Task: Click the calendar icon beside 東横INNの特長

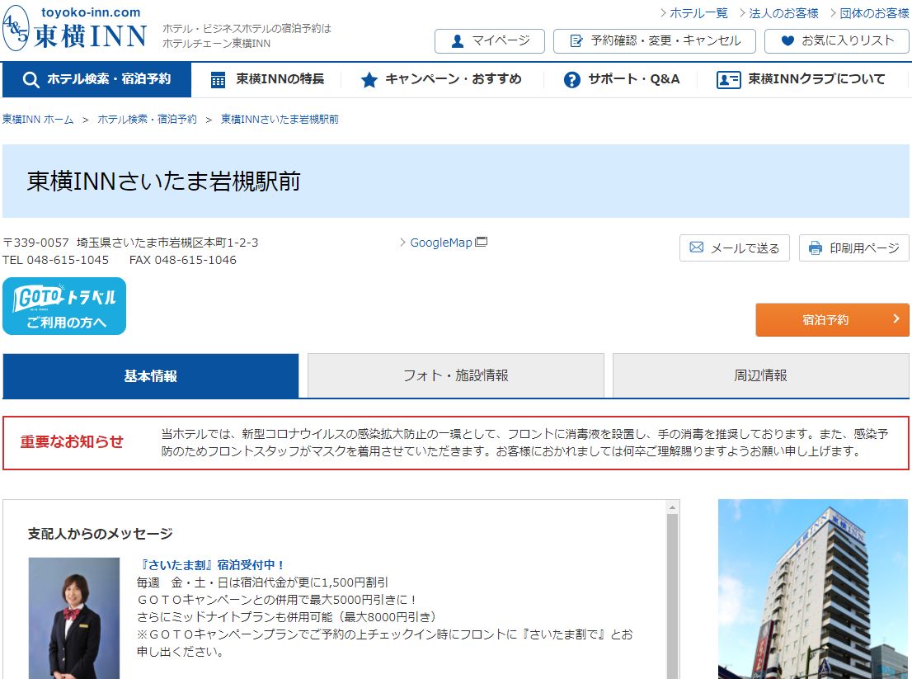Action: [219, 80]
